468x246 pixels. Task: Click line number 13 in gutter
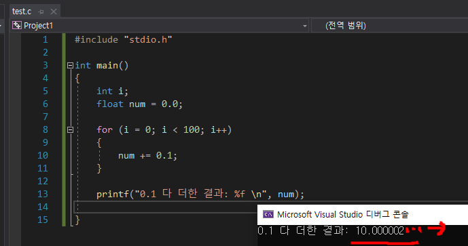coord(42,194)
